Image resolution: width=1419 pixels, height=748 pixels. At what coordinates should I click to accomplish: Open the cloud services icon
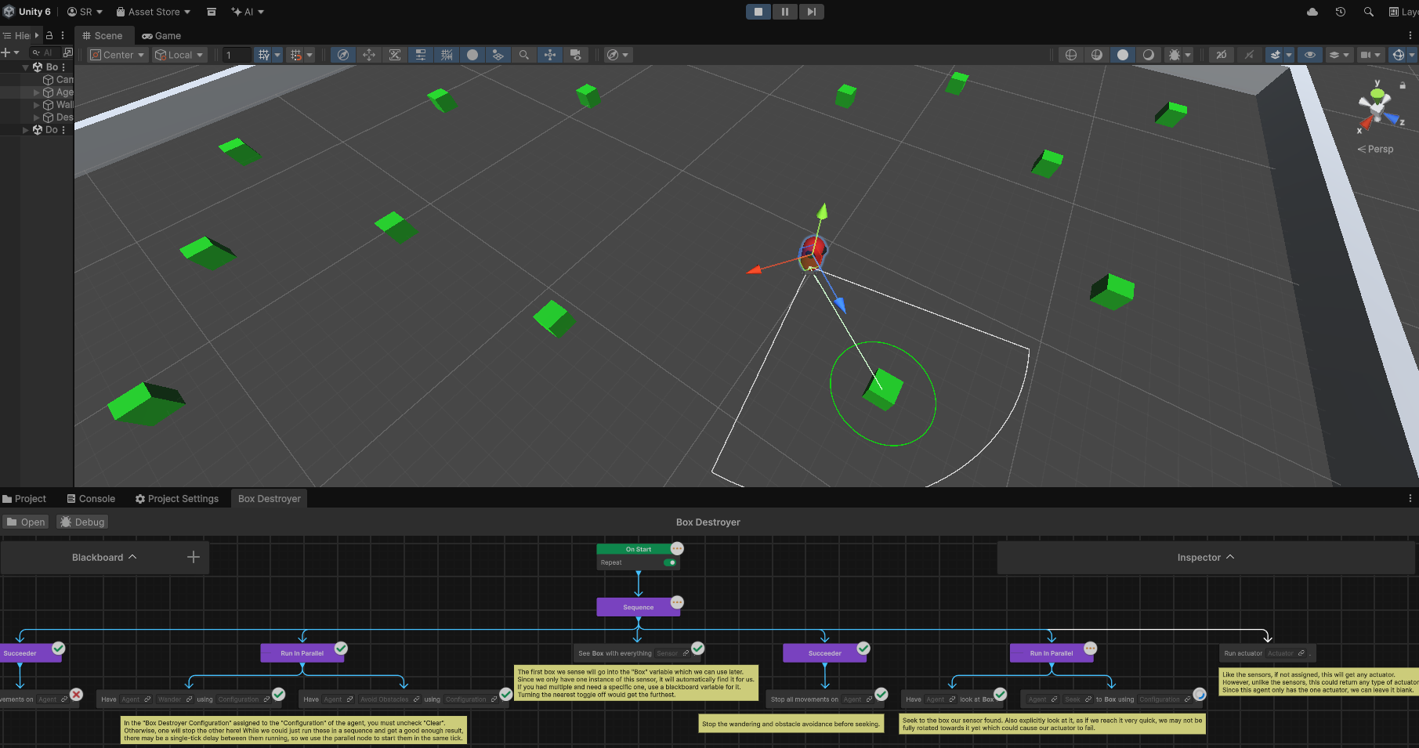pos(1312,12)
